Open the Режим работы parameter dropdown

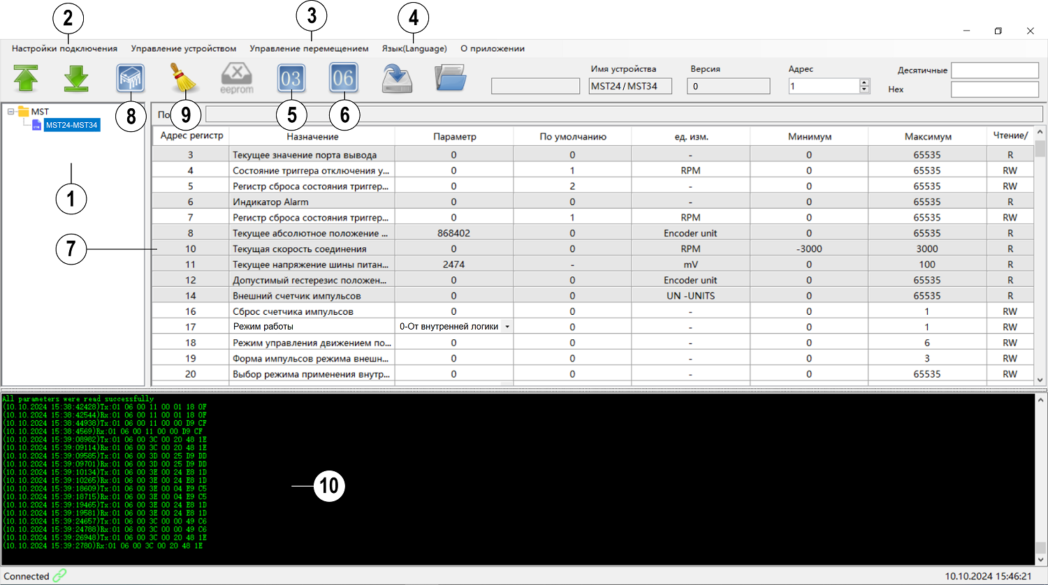pos(507,327)
